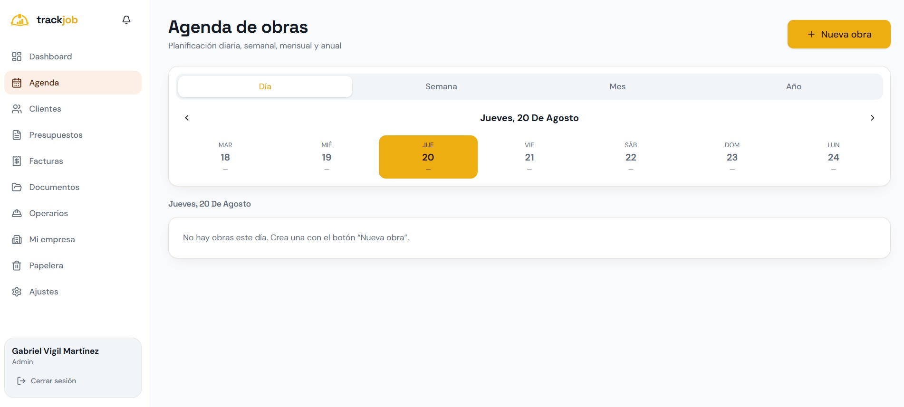Click the plus icon in Nueva obra
The width and height of the screenshot is (904, 407).
click(x=811, y=34)
